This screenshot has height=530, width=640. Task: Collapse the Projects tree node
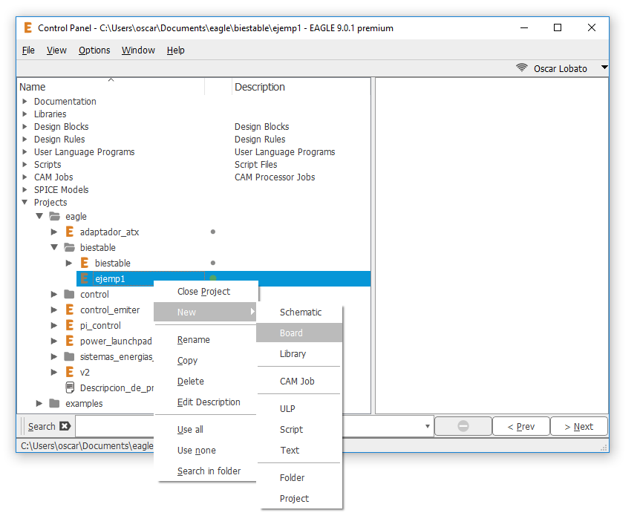click(x=25, y=203)
